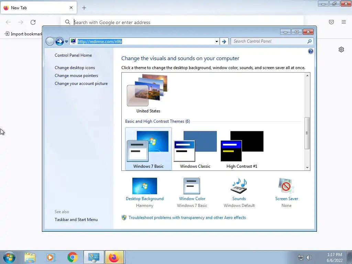Open File Explorer from taskbar
Image resolution: width=352 pixels, height=264 pixels.
pyautogui.click(x=30, y=257)
